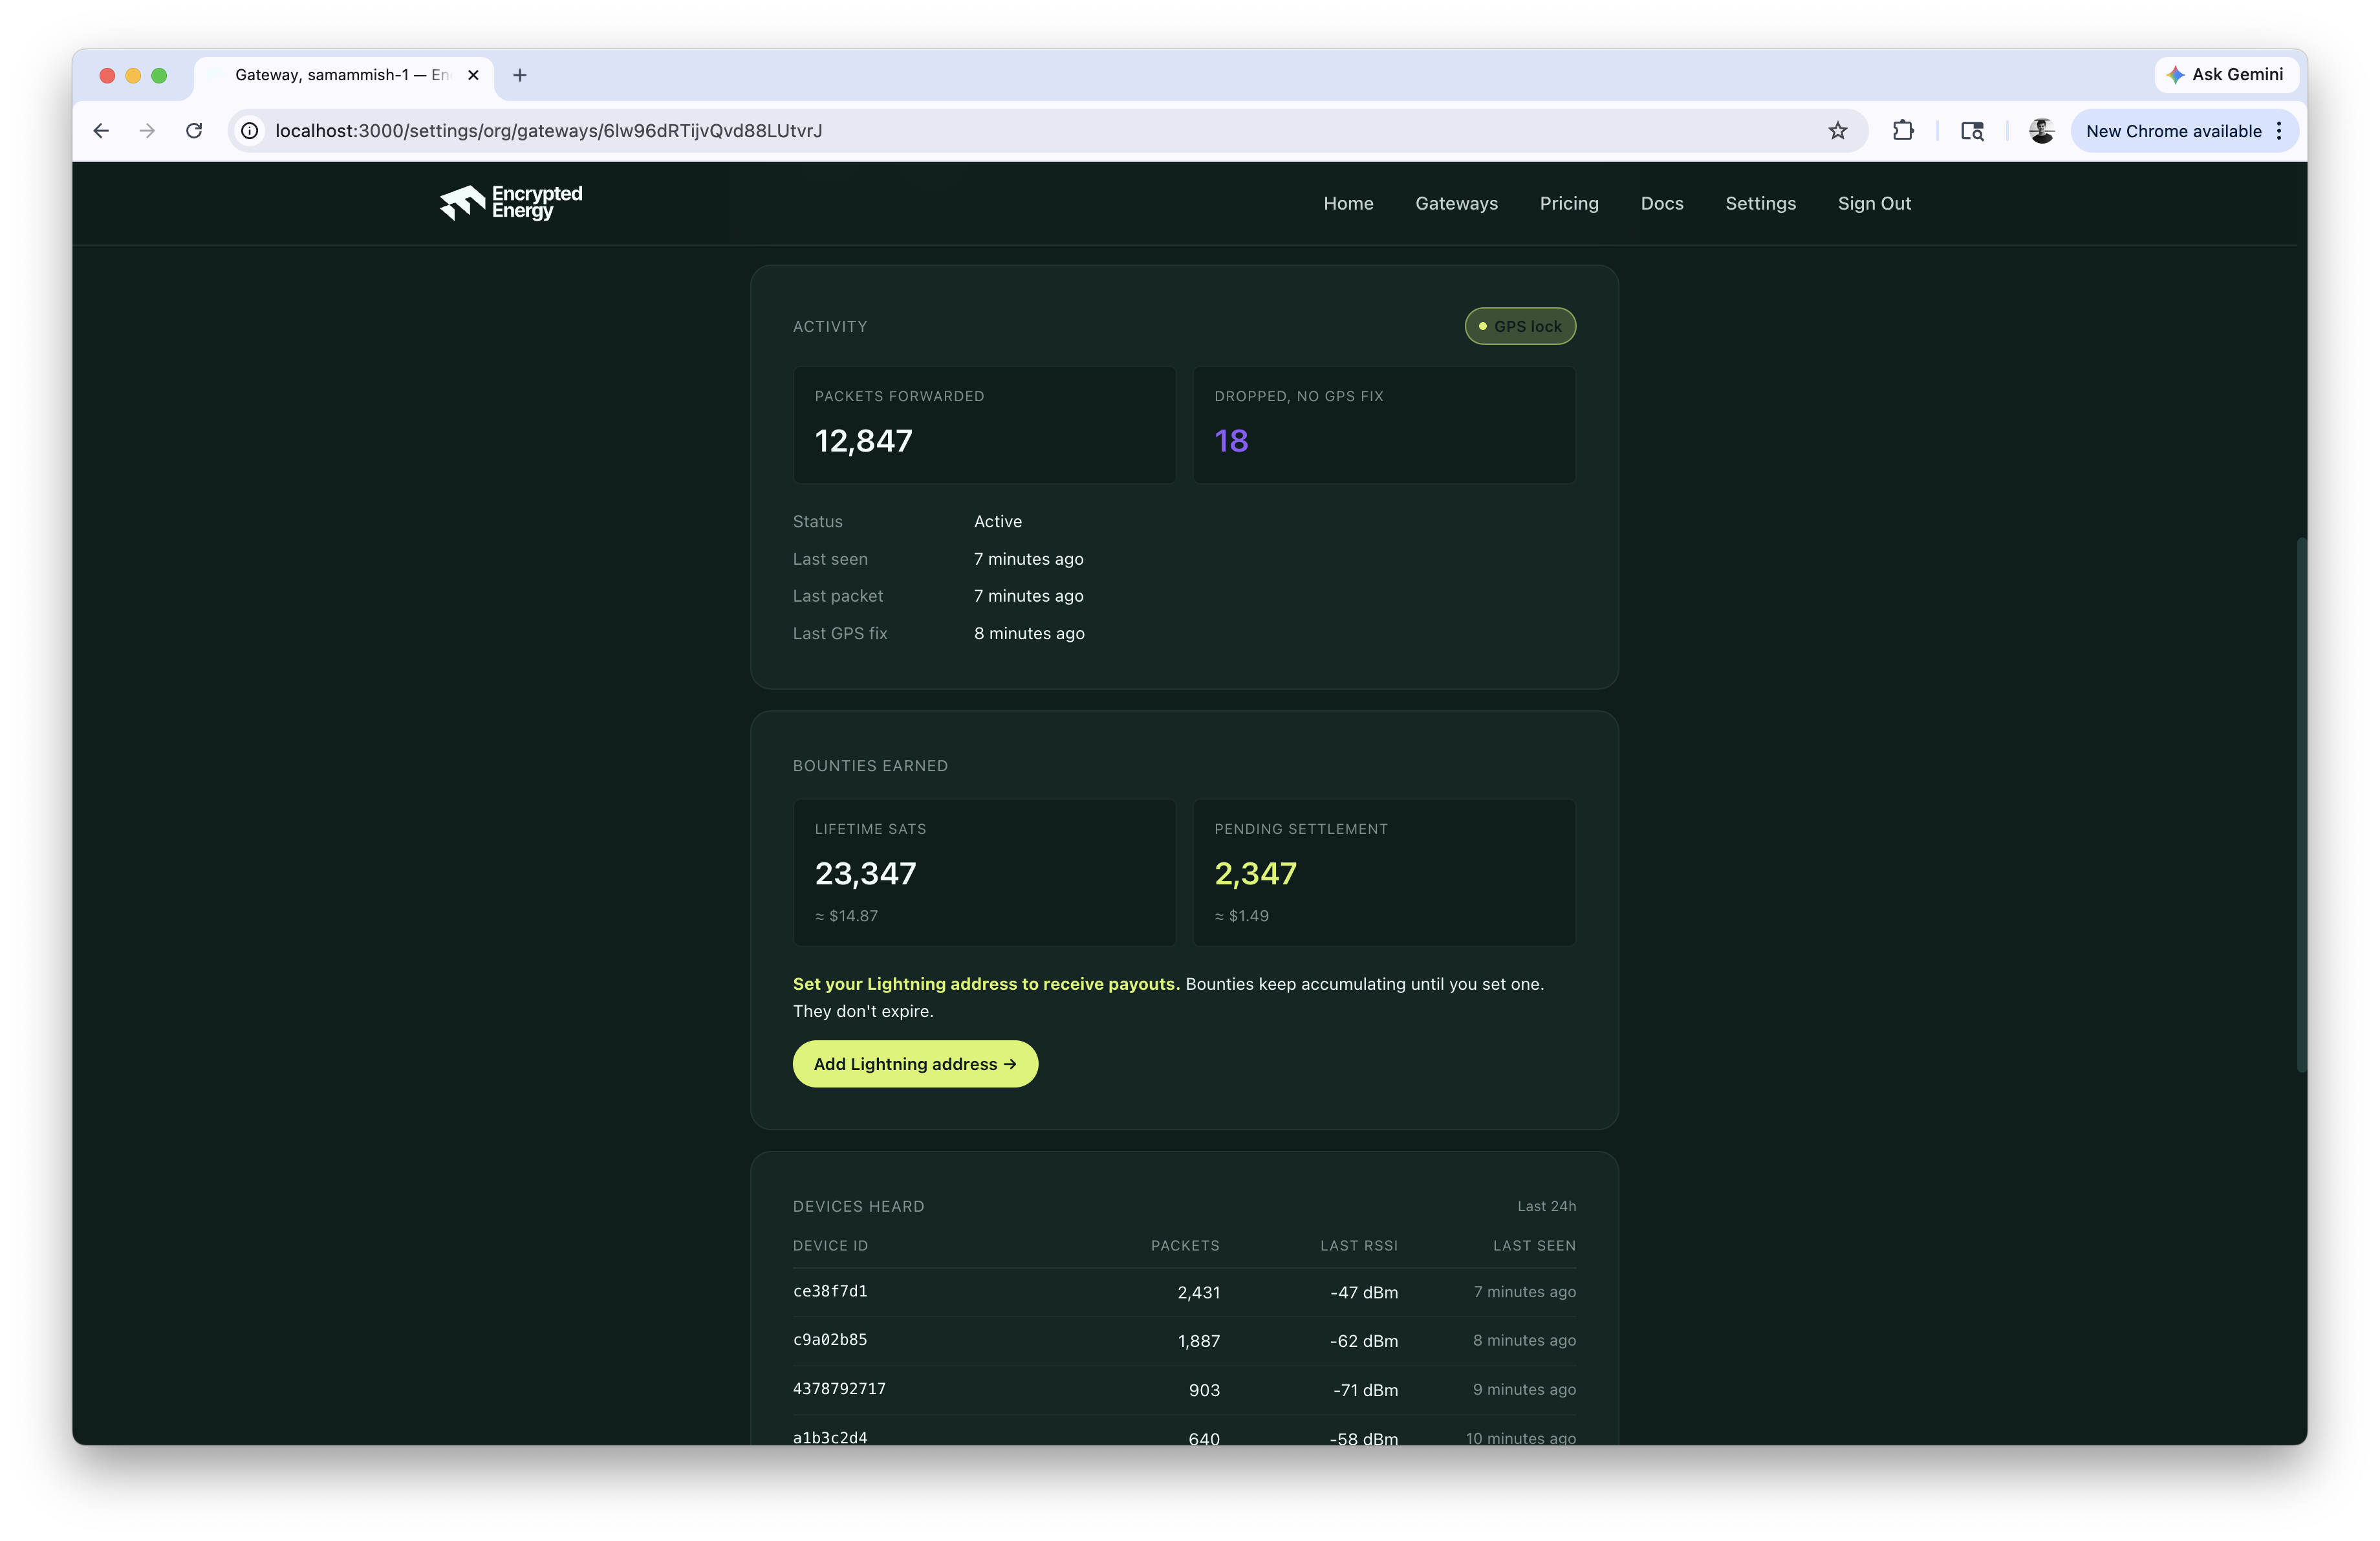Click the ≈ $14.87 amount
This screenshot has height=1541, width=2380.
[846, 916]
